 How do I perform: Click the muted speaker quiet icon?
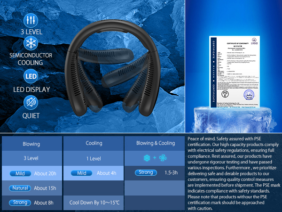click(x=31, y=102)
